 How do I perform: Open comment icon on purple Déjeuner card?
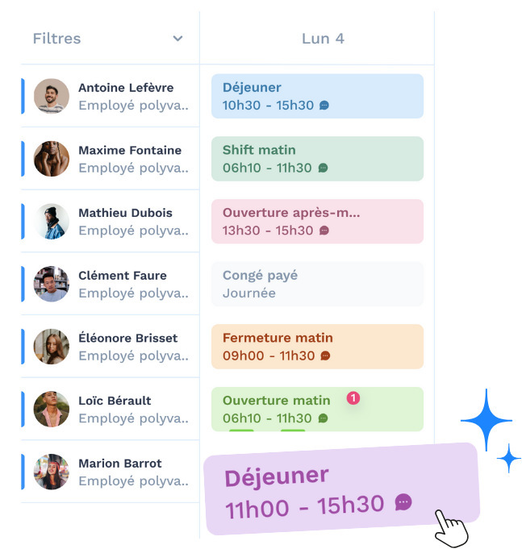[403, 502]
